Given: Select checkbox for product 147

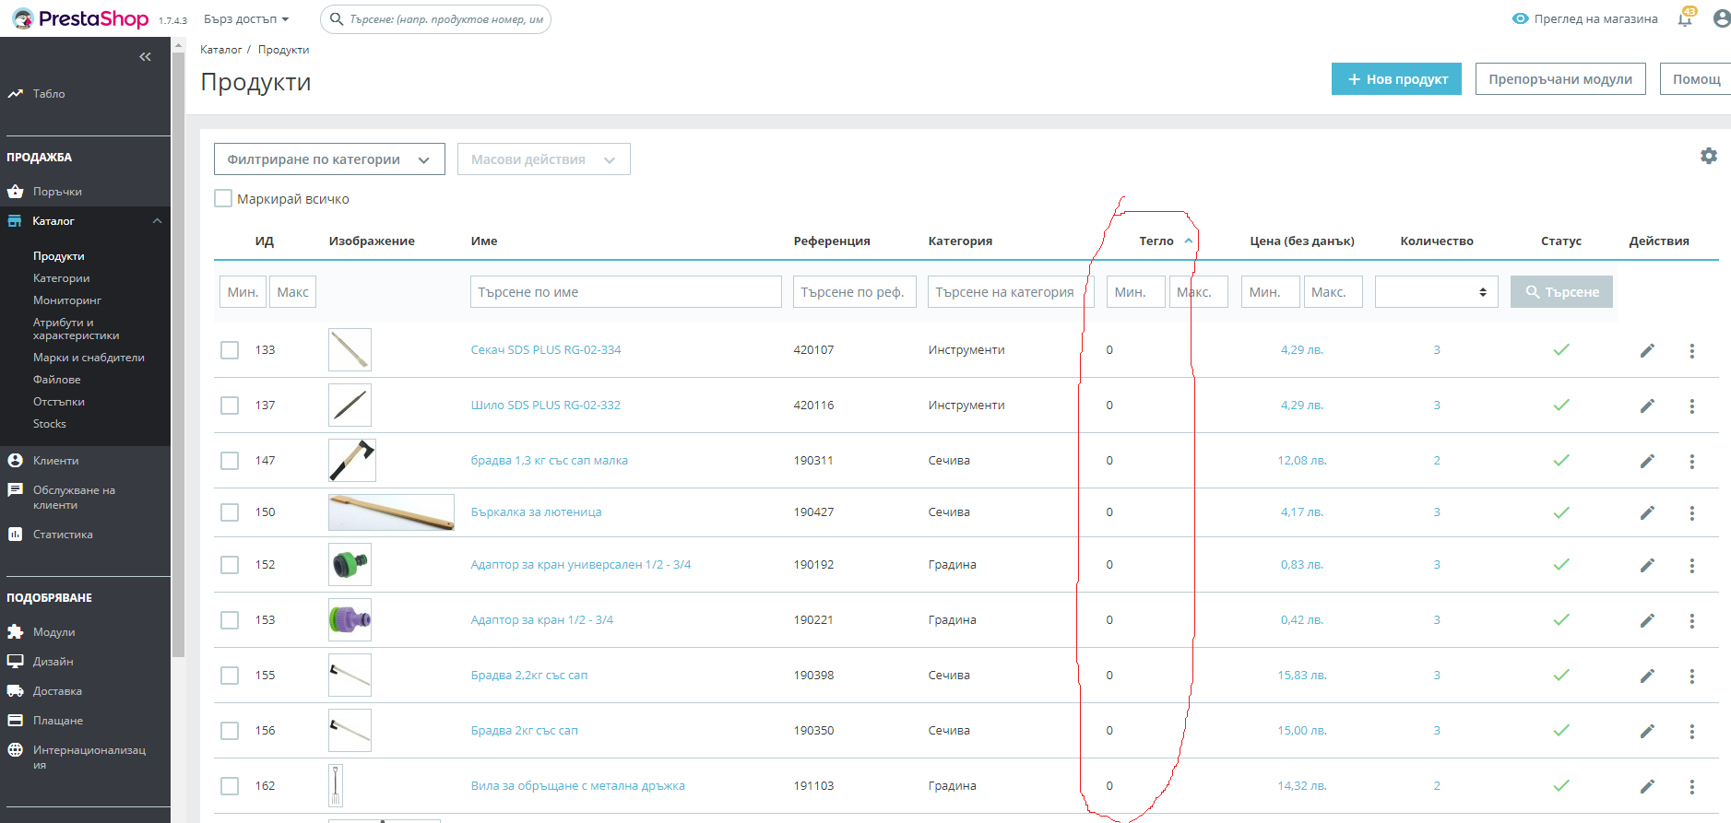Looking at the screenshot, I should tap(230, 461).
